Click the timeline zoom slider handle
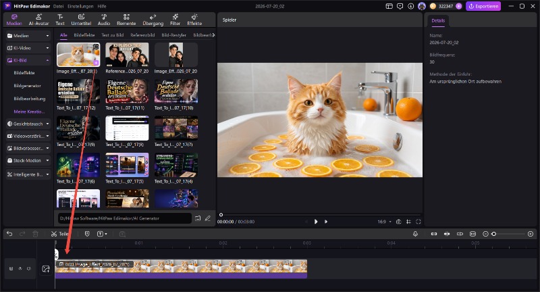This screenshot has width=540, height=292. [493, 234]
